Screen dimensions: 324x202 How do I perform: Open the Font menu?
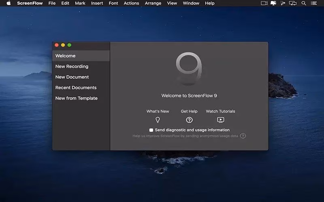pos(113,3)
